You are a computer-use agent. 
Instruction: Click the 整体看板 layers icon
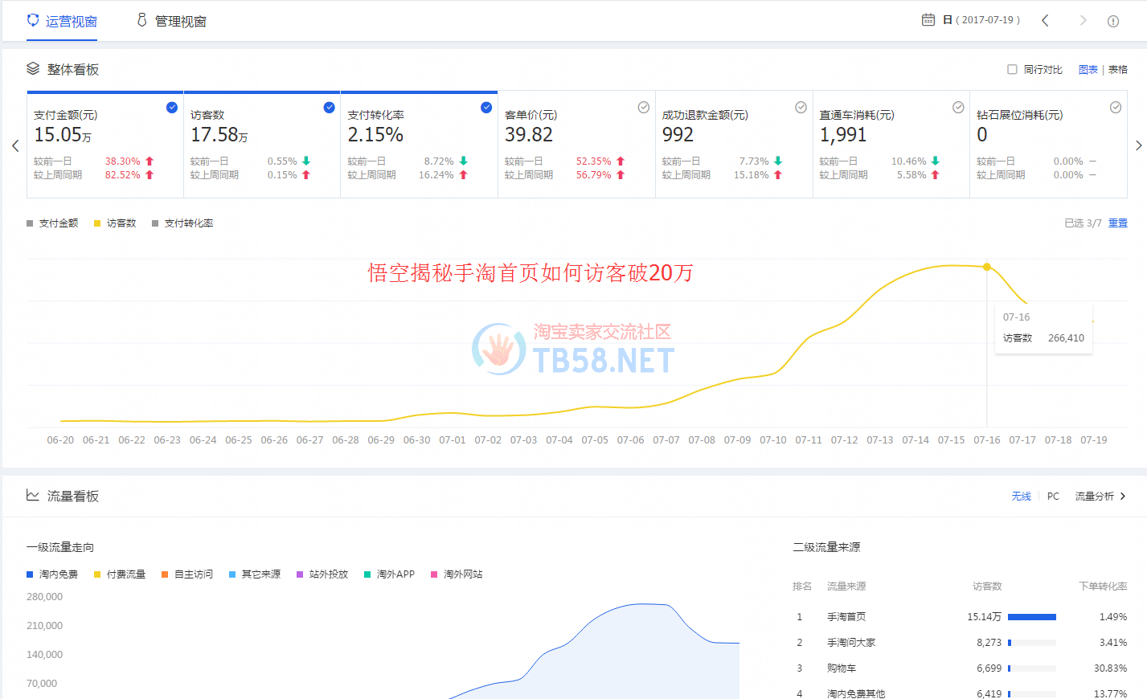pos(33,69)
